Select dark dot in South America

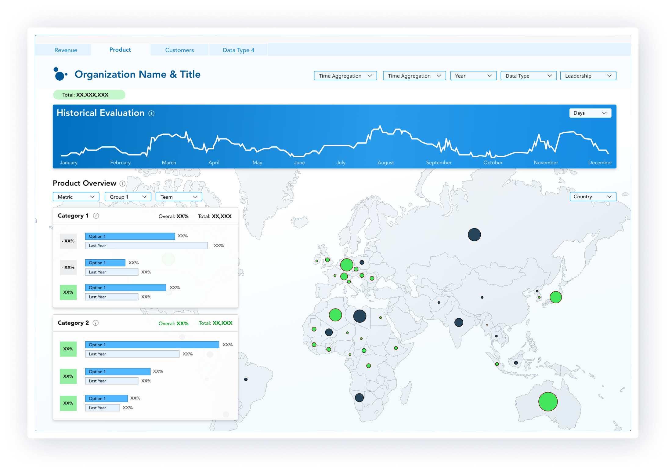coord(246,379)
